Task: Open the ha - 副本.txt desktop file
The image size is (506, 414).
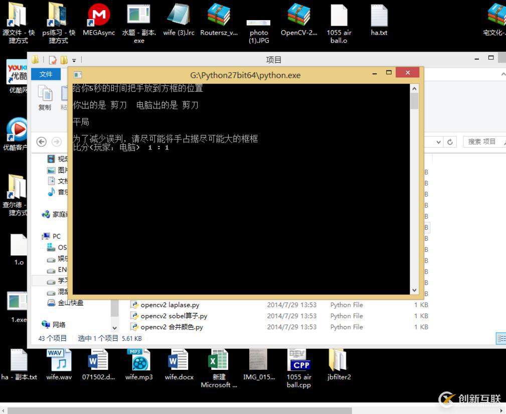Action: (x=19, y=364)
